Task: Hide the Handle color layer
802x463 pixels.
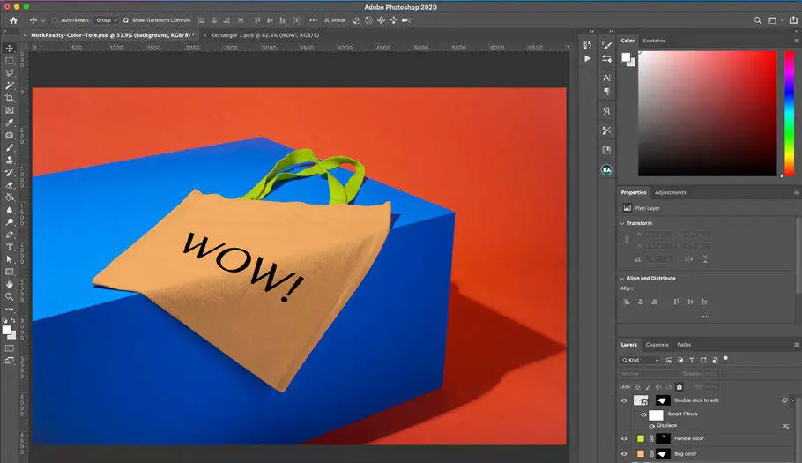Action: point(624,438)
